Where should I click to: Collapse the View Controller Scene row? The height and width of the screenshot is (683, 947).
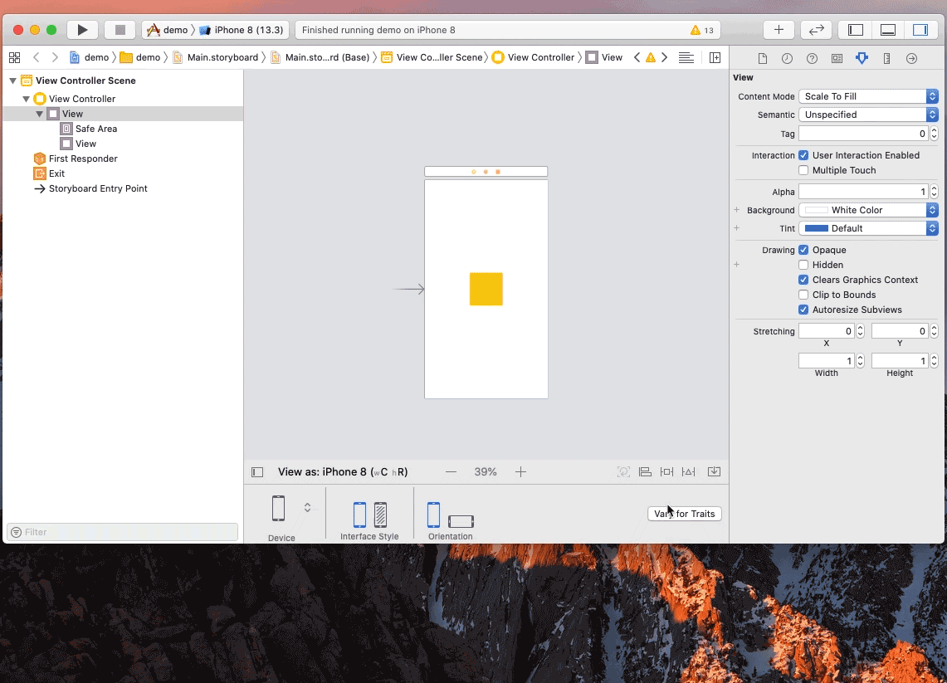(12, 80)
